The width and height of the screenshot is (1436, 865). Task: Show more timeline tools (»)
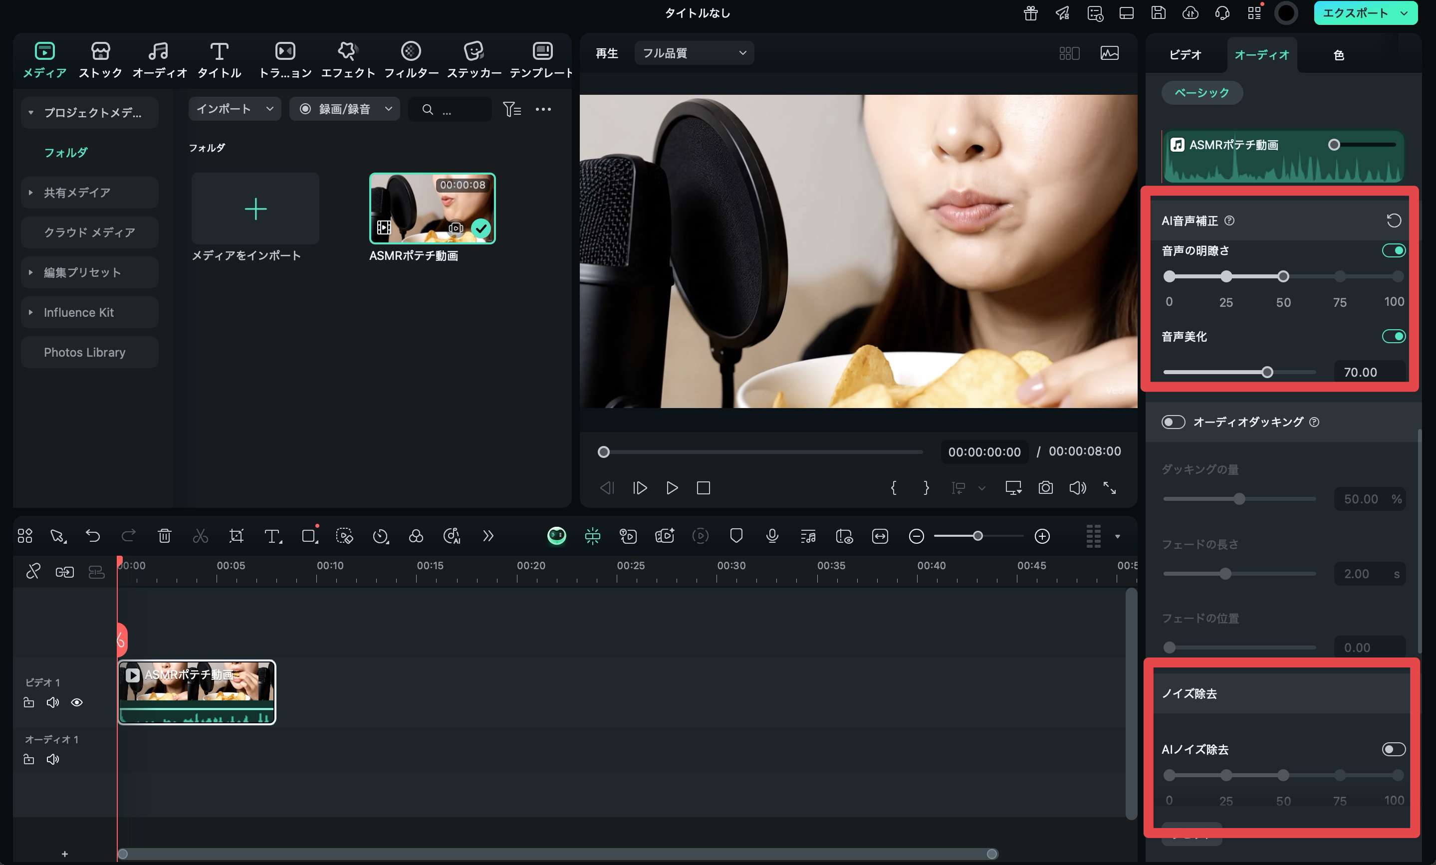(488, 535)
